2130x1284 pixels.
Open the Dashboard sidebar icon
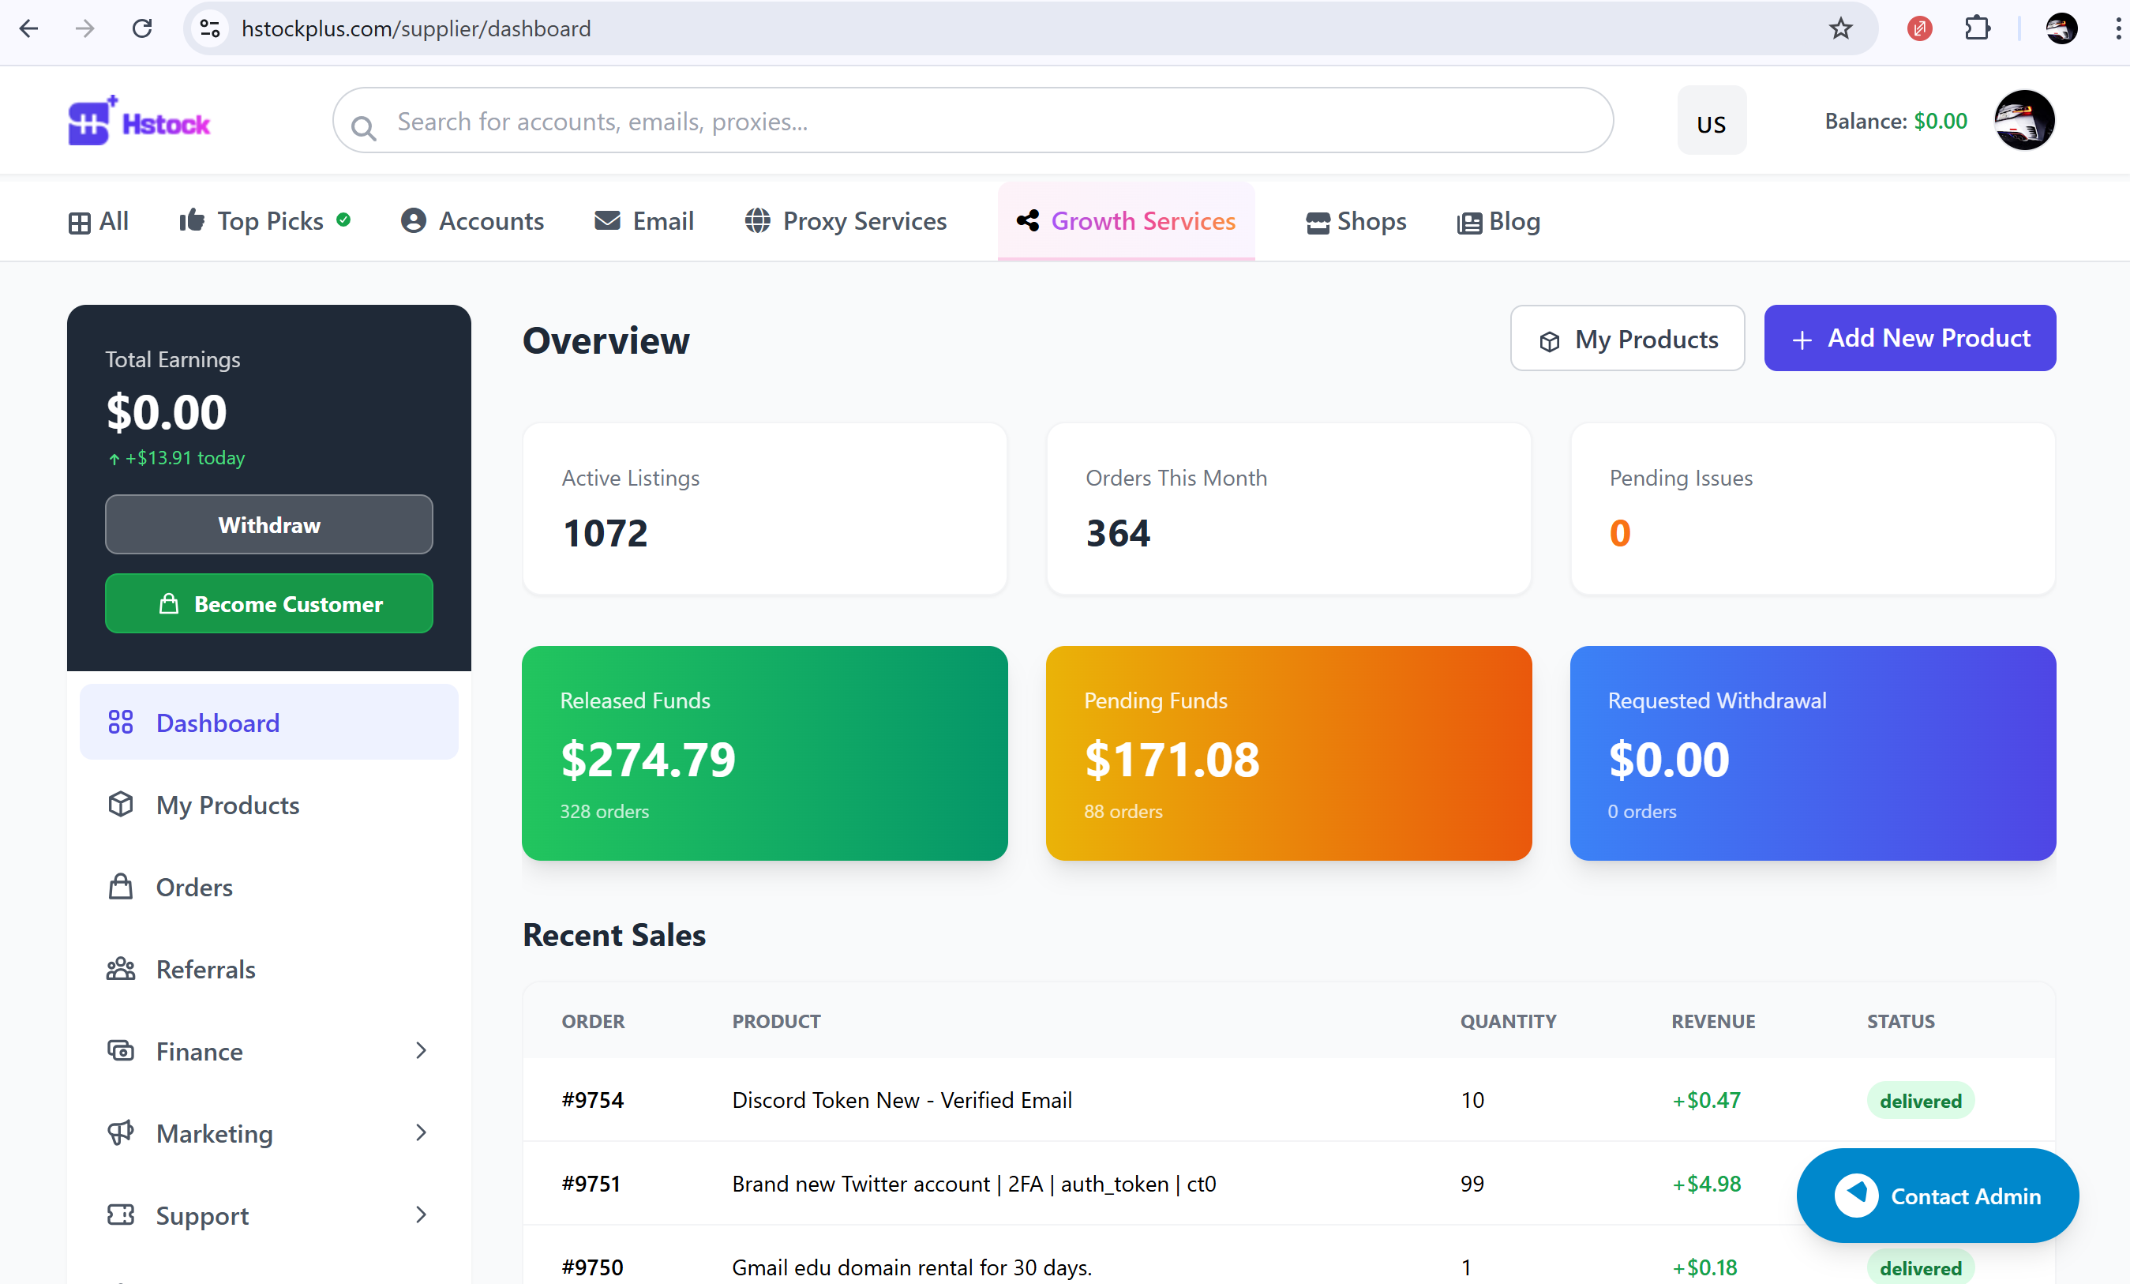(x=122, y=722)
